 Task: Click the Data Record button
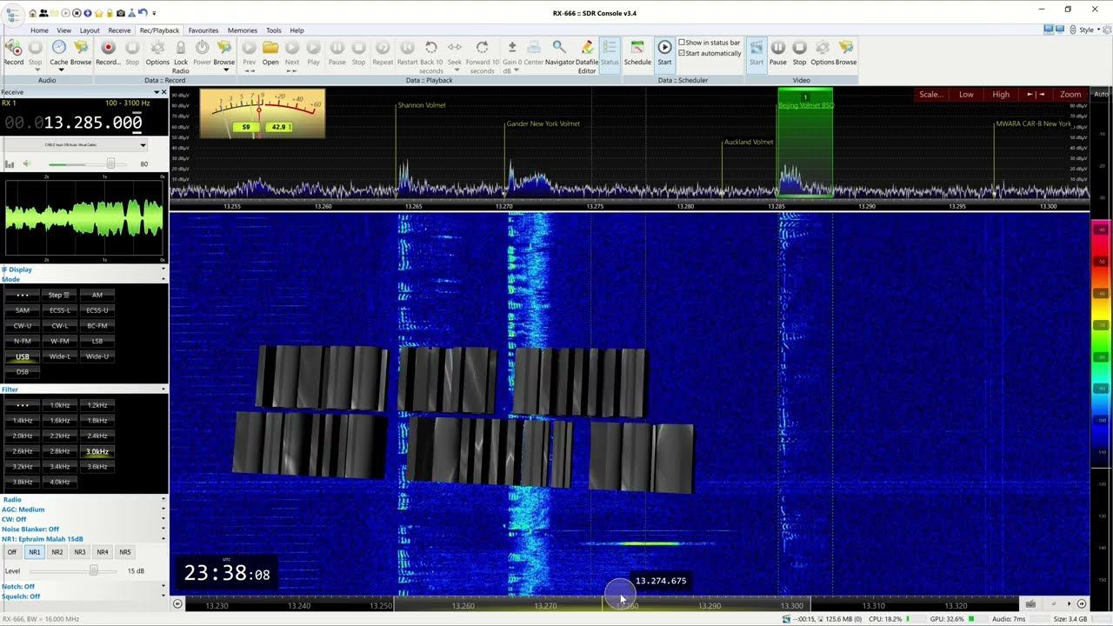(x=108, y=51)
